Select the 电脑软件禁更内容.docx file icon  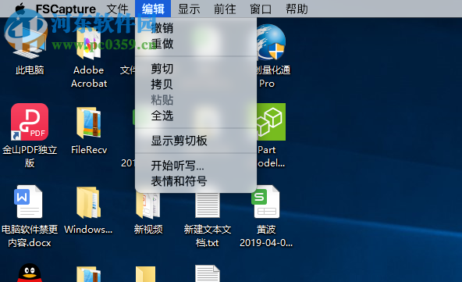pos(28,202)
